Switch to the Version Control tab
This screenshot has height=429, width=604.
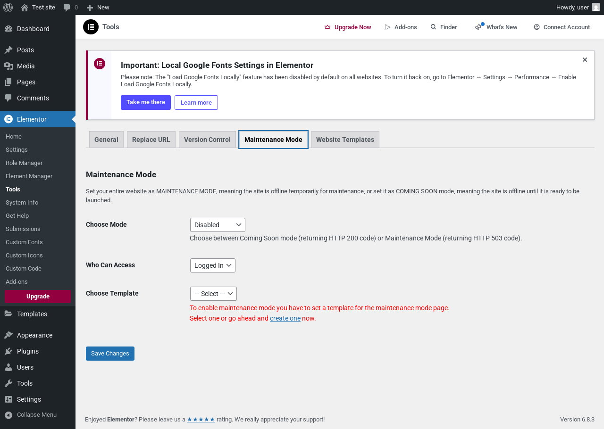click(207, 140)
